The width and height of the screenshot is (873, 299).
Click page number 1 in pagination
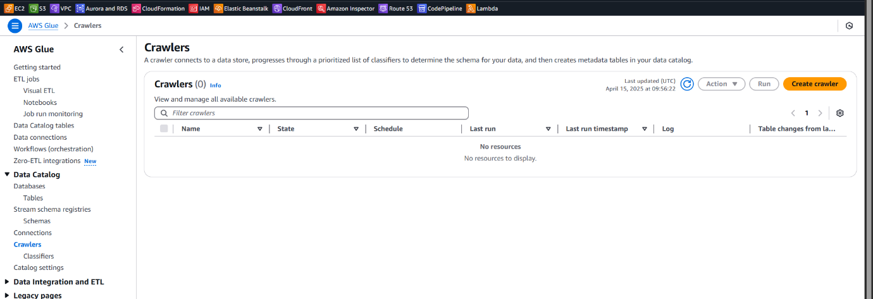click(807, 113)
